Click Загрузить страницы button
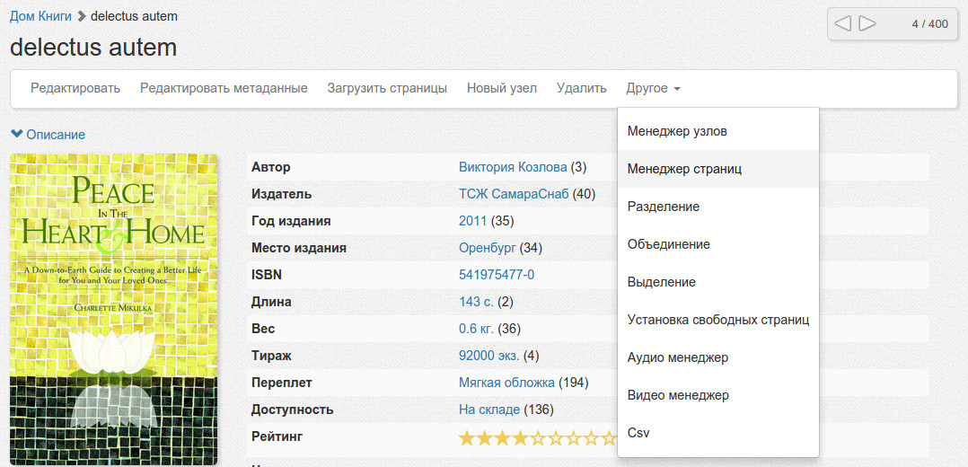This screenshot has width=968, height=467. coord(387,88)
